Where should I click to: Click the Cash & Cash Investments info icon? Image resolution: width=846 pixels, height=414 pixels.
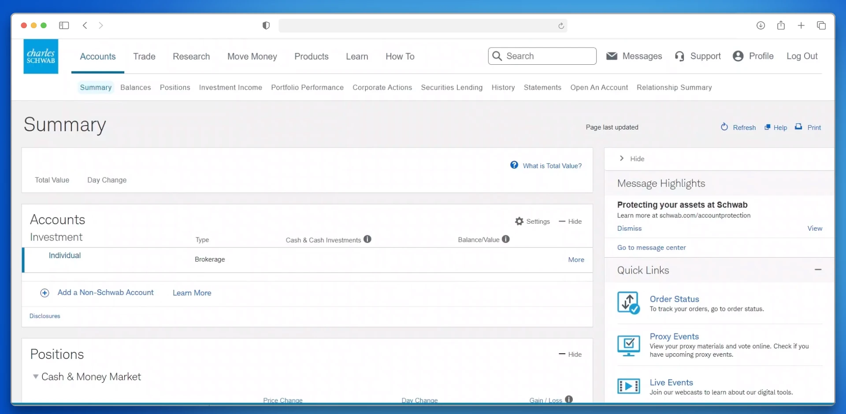click(367, 239)
